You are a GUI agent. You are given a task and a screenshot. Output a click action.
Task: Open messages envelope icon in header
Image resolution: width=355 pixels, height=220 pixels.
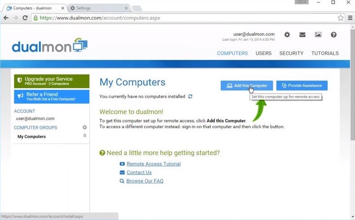click(302, 35)
